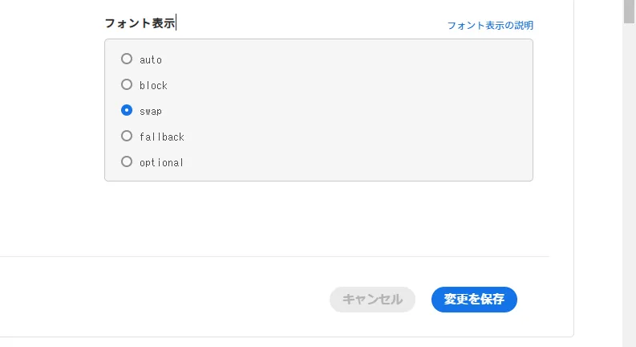
Task: Click the フォント表示 section heading
Action: 140,23
